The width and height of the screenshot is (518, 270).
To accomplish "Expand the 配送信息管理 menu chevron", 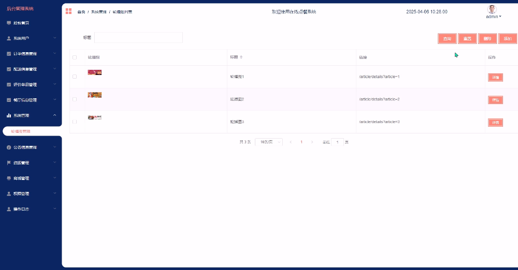I will pos(55,69).
